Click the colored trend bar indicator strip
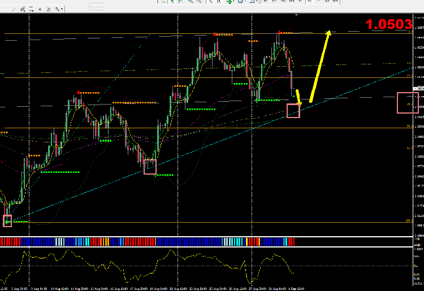 (148, 241)
